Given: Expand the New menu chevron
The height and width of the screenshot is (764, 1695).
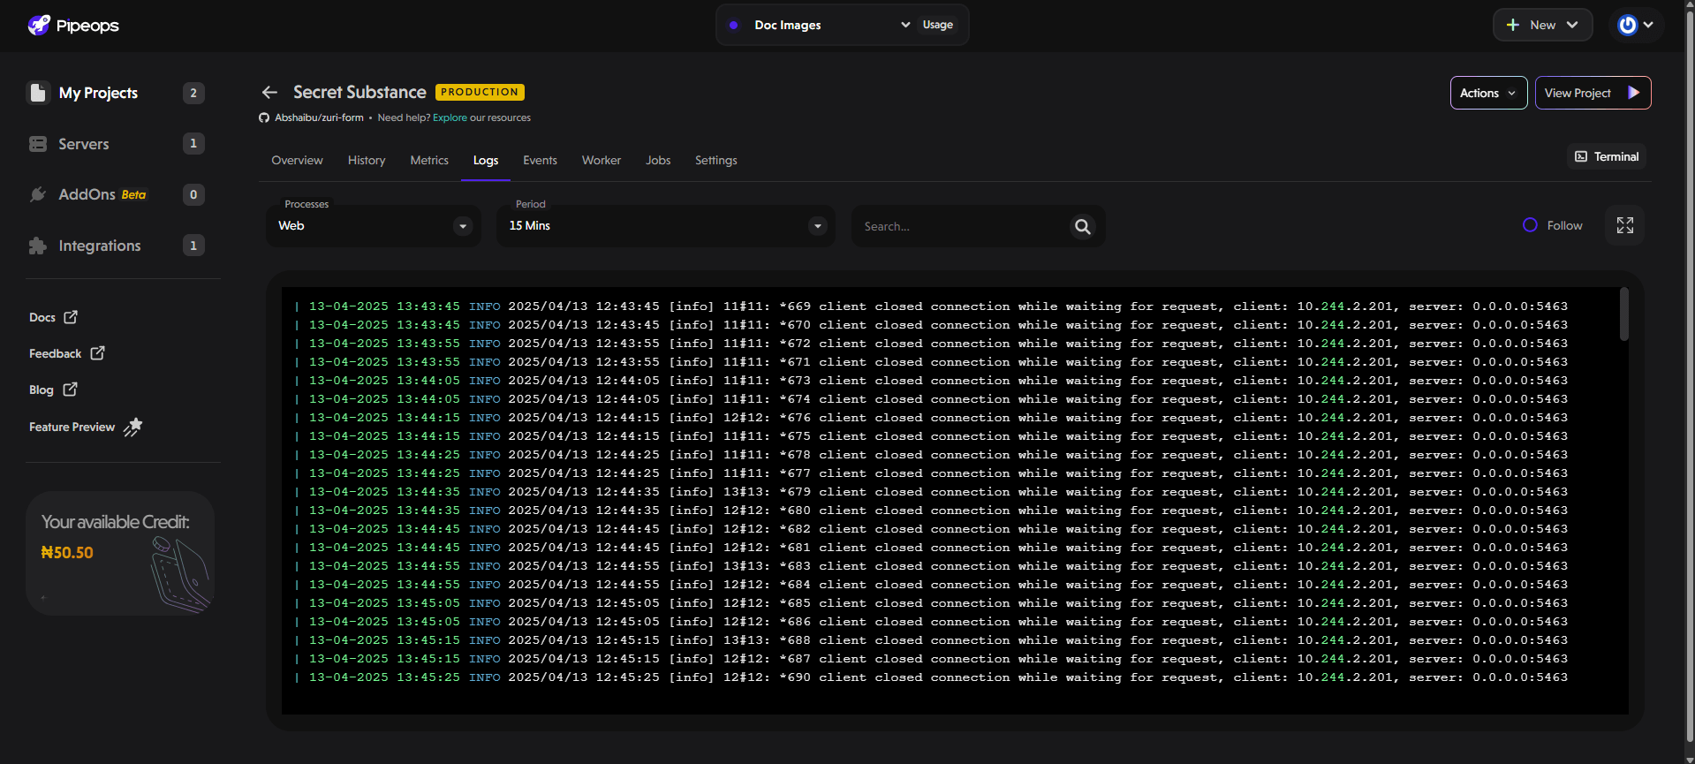Looking at the screenshot, I should pos(1572,25).
